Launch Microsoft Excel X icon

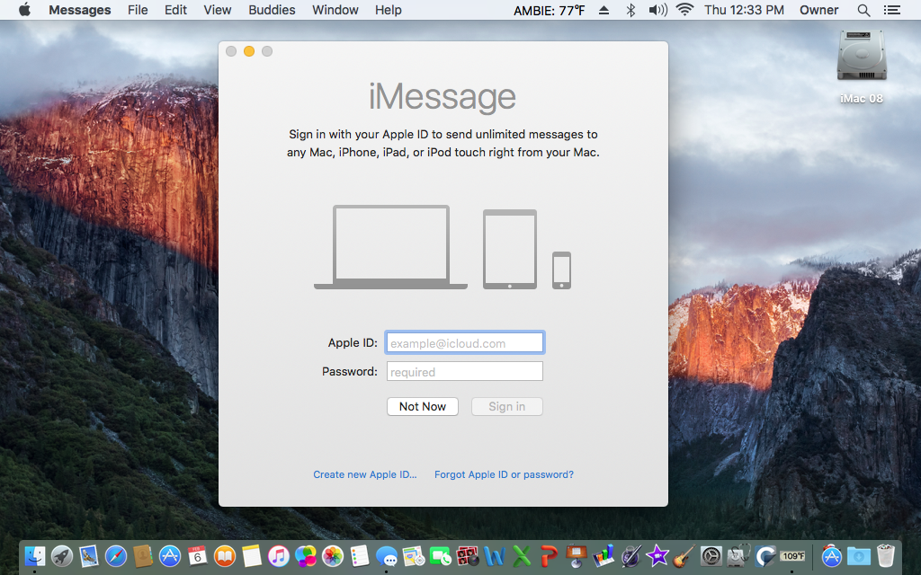(x=522, y=555)
